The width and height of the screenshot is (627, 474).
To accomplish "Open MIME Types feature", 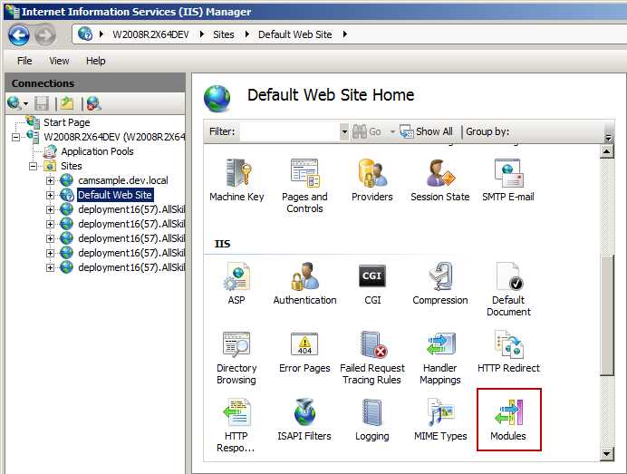I will coord(440,420).
